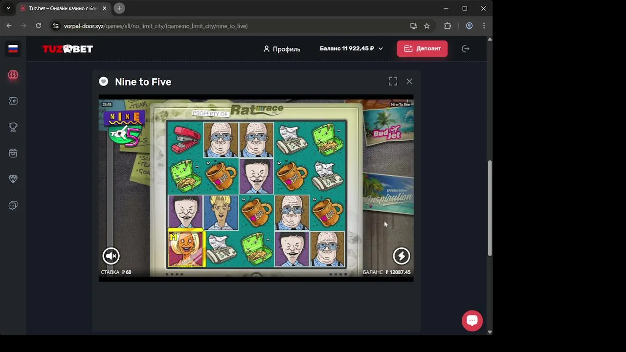The image size is (626, 352).
Task: Open a new browser tab
Action: click(119, 8)
